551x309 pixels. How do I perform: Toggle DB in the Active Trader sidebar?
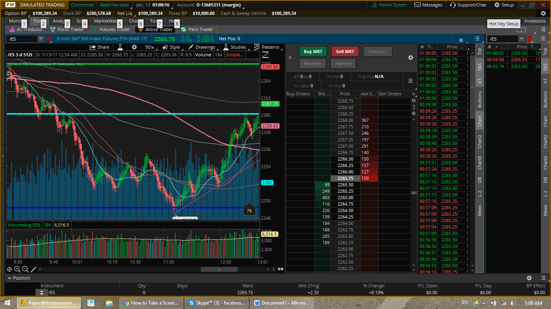[480, 180]
